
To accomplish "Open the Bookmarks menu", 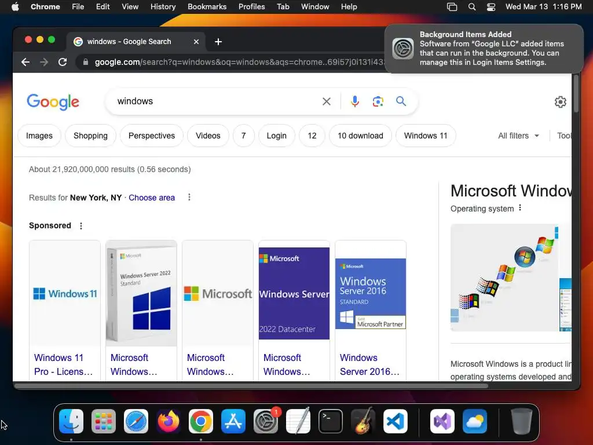I will click(x=207, y=7).
